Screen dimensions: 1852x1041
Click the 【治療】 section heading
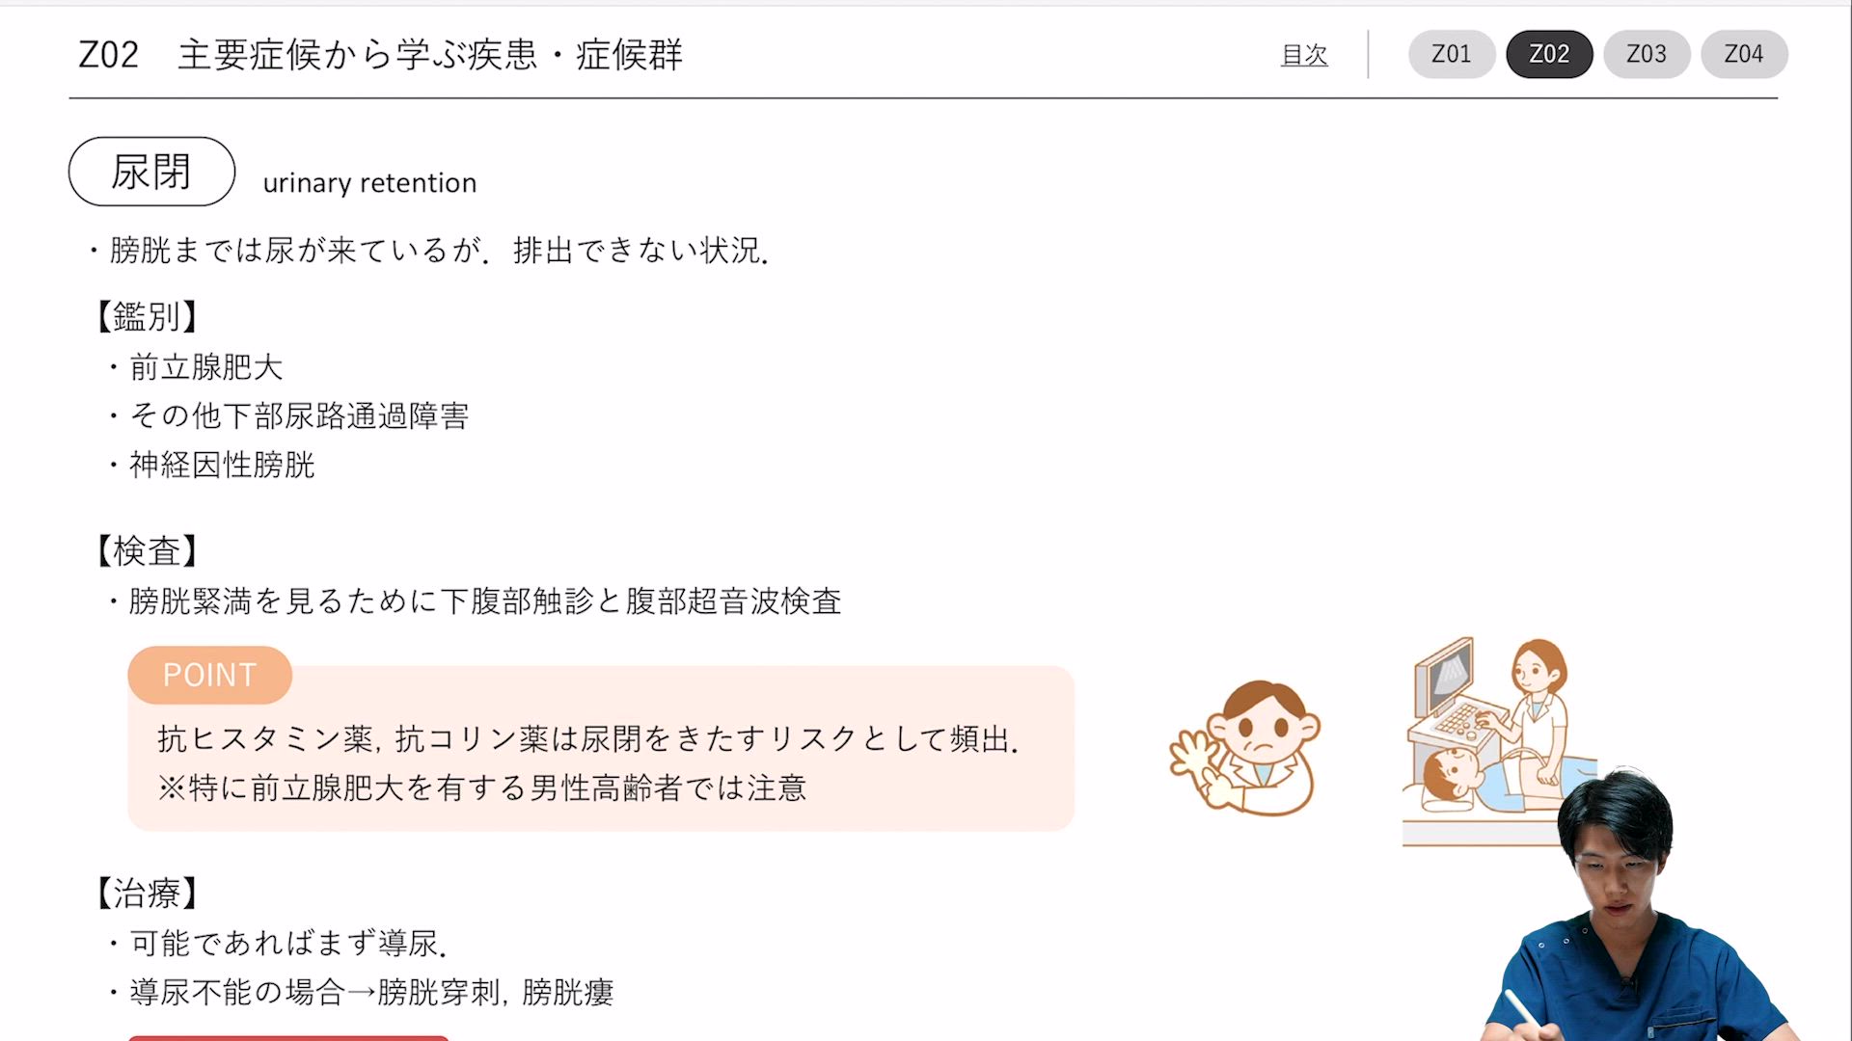(x=147, y=893)
